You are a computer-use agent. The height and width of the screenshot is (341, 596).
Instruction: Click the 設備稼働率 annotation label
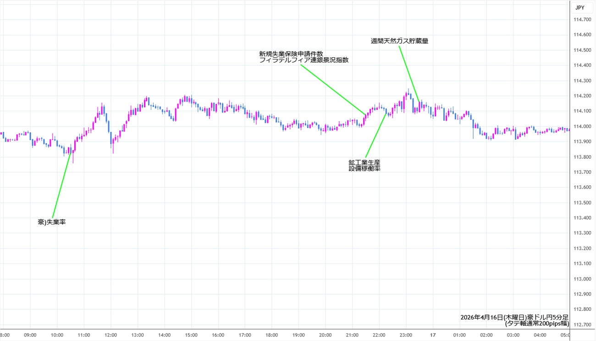click(364, 168)
